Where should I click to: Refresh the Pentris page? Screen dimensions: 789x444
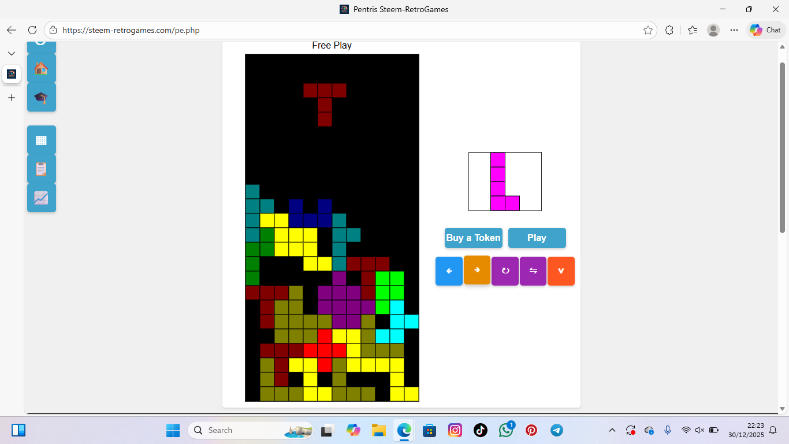pyautogui.click(x=32, y=30)
